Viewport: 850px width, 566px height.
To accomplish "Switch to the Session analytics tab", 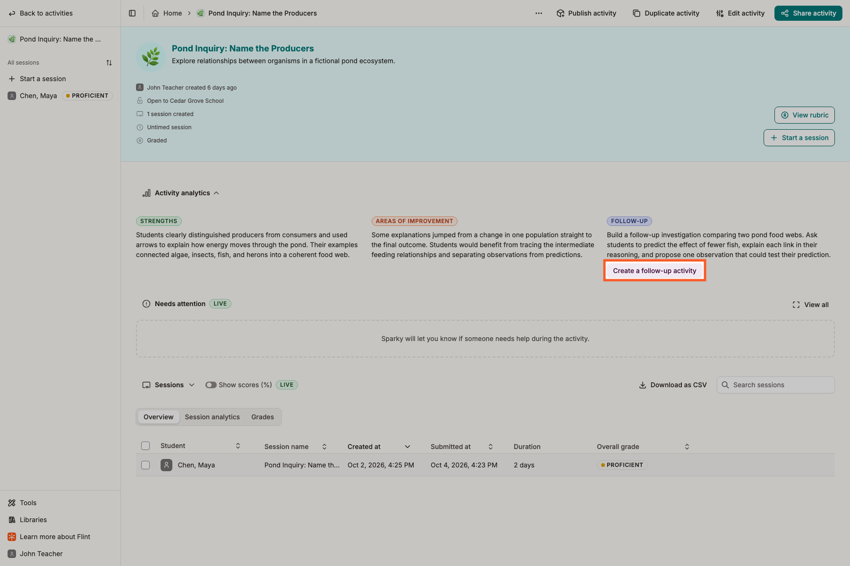I will coord(212,417).
